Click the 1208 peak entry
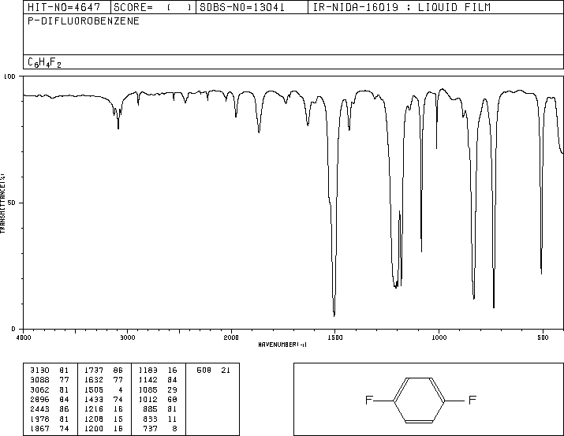 [103, 419]
